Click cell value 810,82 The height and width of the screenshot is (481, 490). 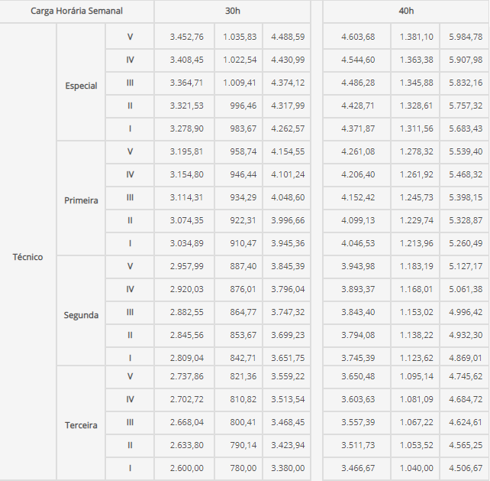[x=243, y=399]
